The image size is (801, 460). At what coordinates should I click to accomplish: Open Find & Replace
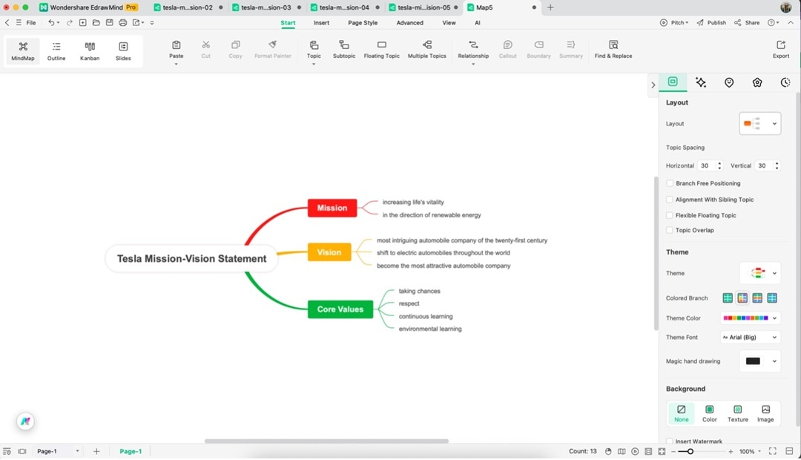click(613, 50)
